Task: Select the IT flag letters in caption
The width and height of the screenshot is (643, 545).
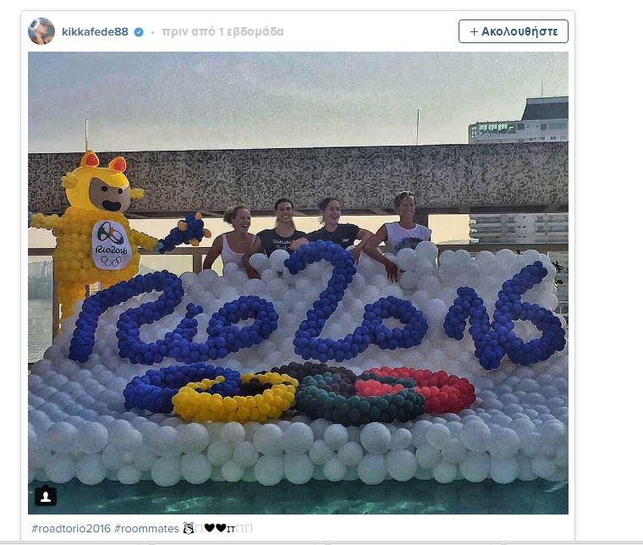Action: click(x=230, y=529)
